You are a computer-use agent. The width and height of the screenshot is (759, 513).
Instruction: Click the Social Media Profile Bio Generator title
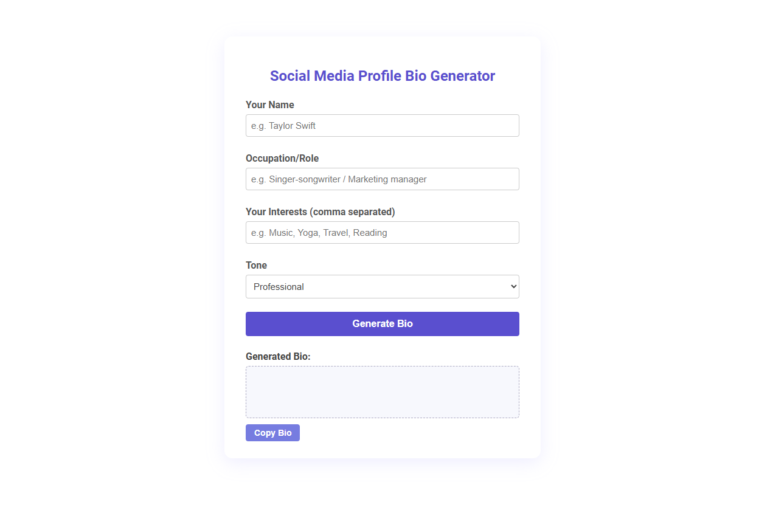(x=382, y=75)
